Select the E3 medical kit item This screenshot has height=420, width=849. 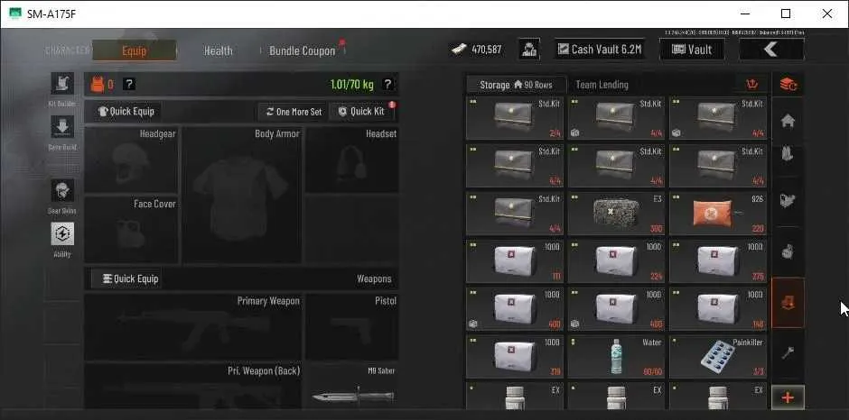point(616,214)
